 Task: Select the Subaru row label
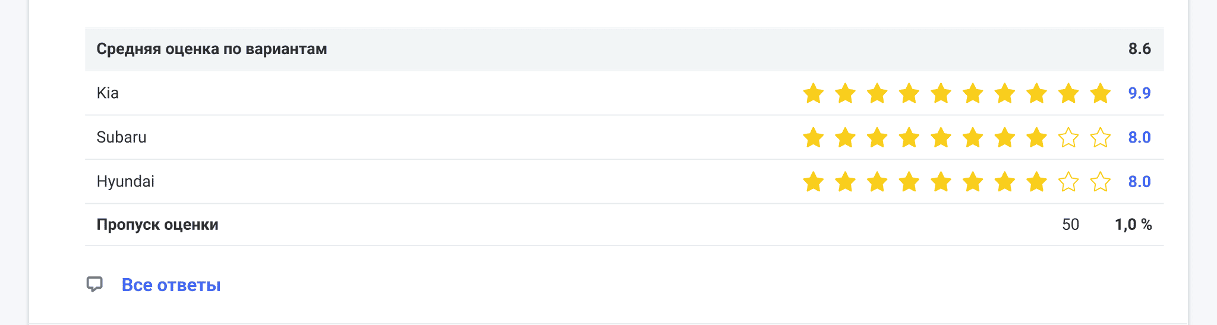(x=121, y=137)
